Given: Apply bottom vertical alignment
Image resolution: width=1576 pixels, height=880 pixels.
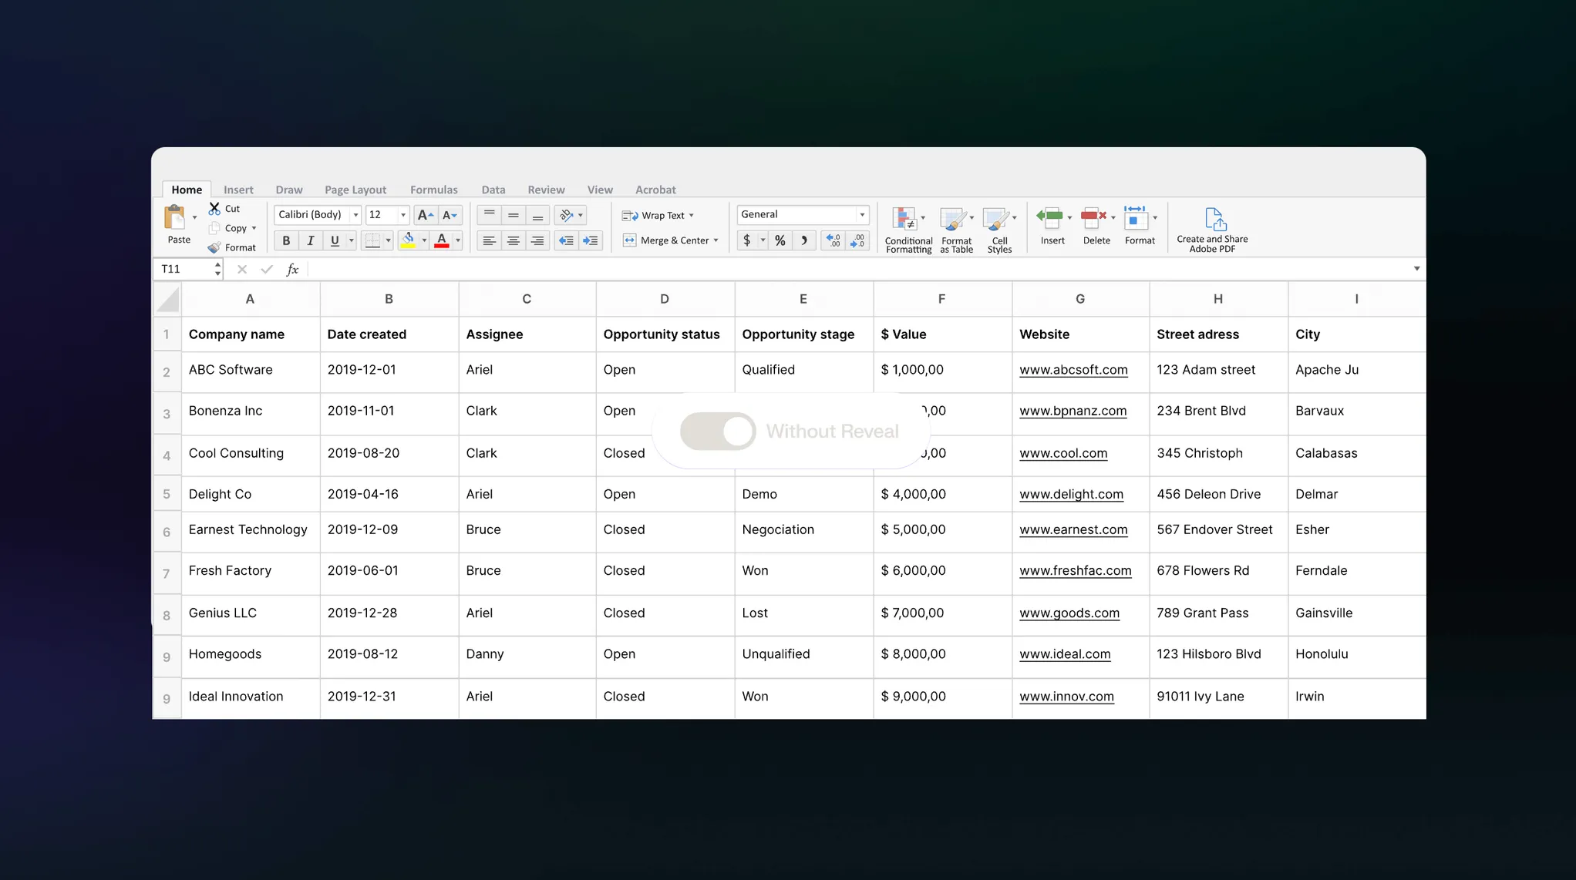Looking at the screenshot, I should click(537, 215).
